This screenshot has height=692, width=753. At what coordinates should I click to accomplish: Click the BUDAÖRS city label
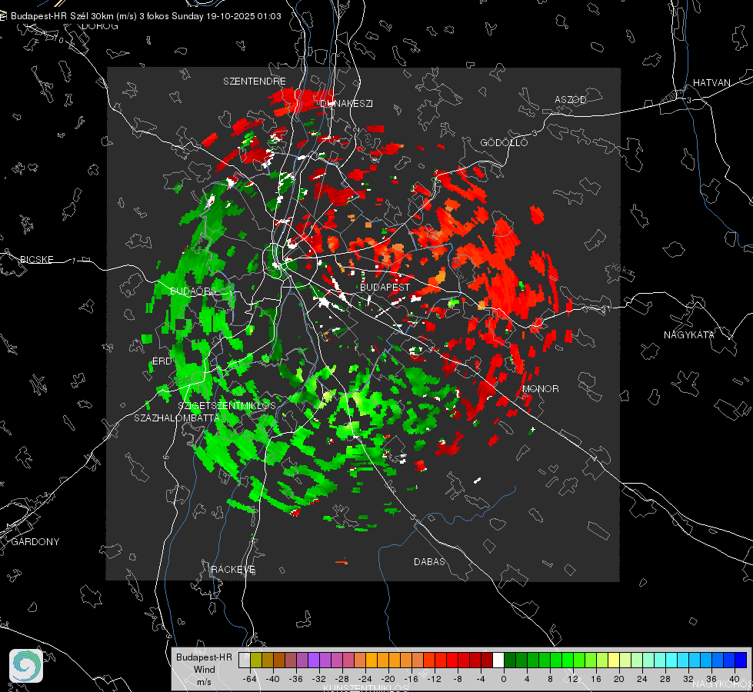194,291
